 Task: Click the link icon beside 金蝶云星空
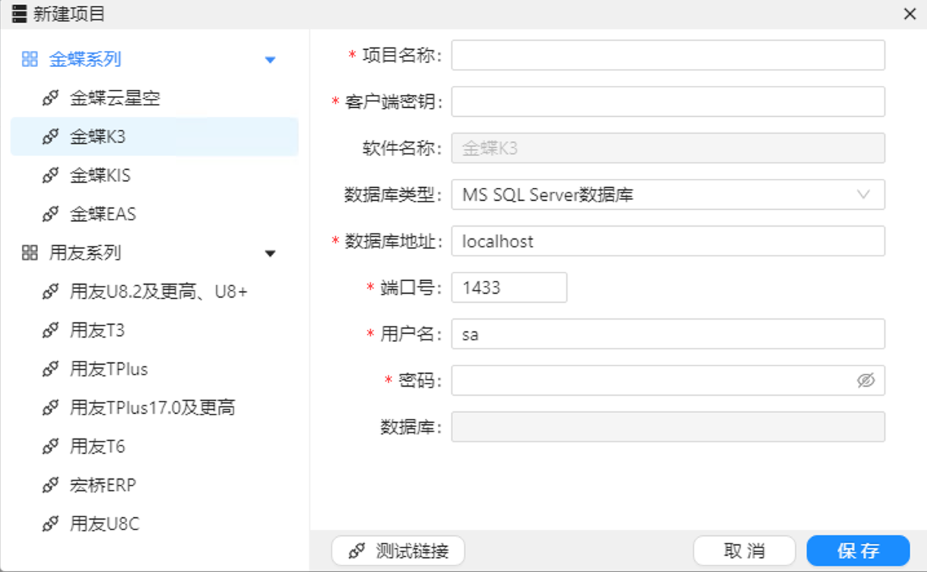[x=50, y=98]
